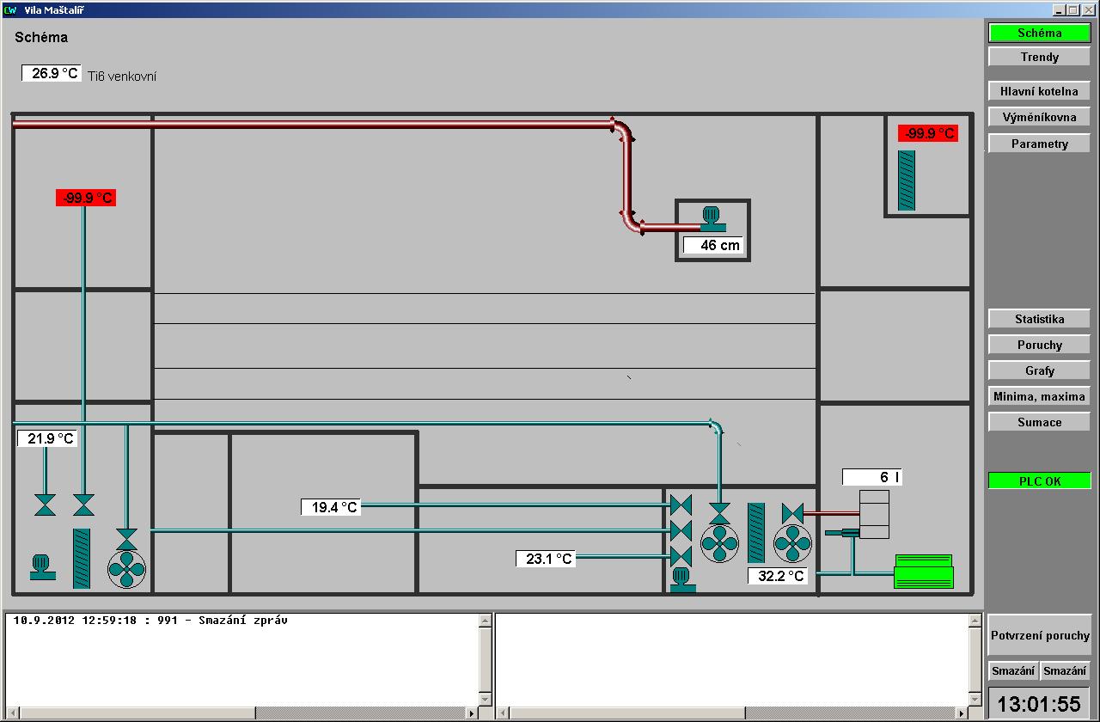Click the hatched exchanger under the top-right -99.9 °C

pos(907,180)
